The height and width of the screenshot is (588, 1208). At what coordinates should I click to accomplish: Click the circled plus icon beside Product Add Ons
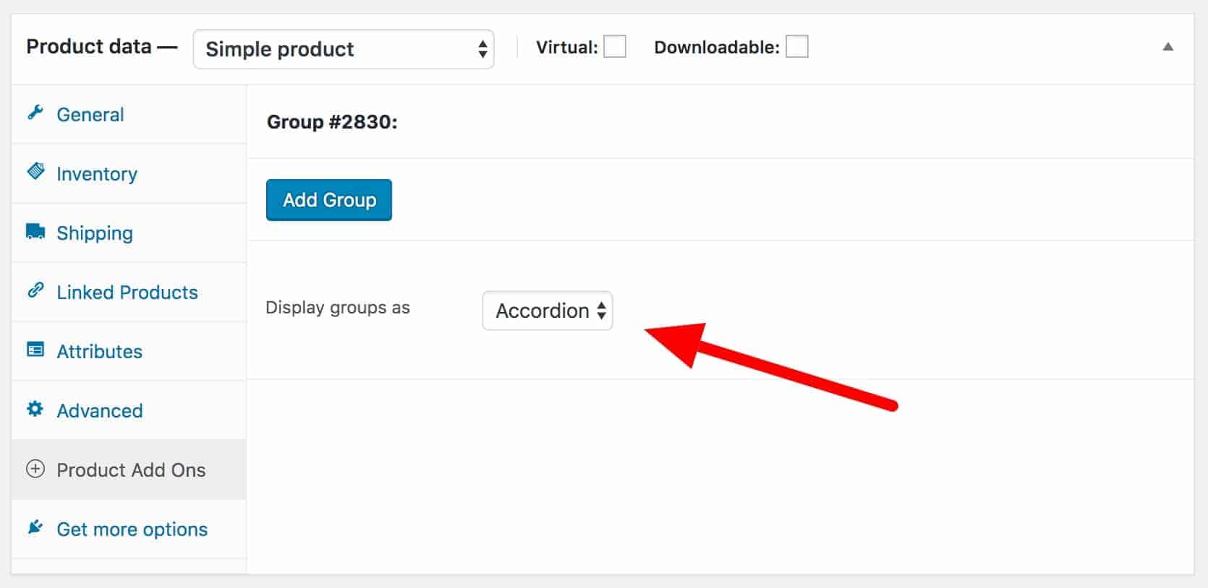(x=35, y=469)
